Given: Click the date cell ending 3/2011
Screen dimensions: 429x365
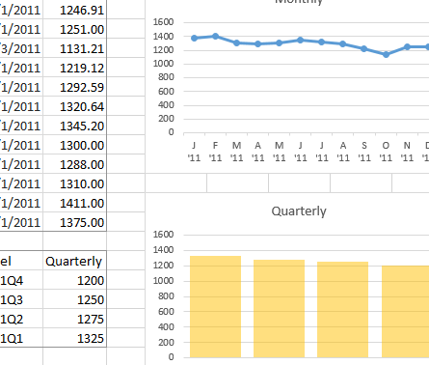Looking at the screenshot, I should pos(21,48).
